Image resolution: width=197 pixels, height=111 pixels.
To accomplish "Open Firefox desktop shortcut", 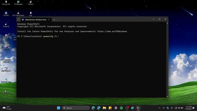I will 6,47.
